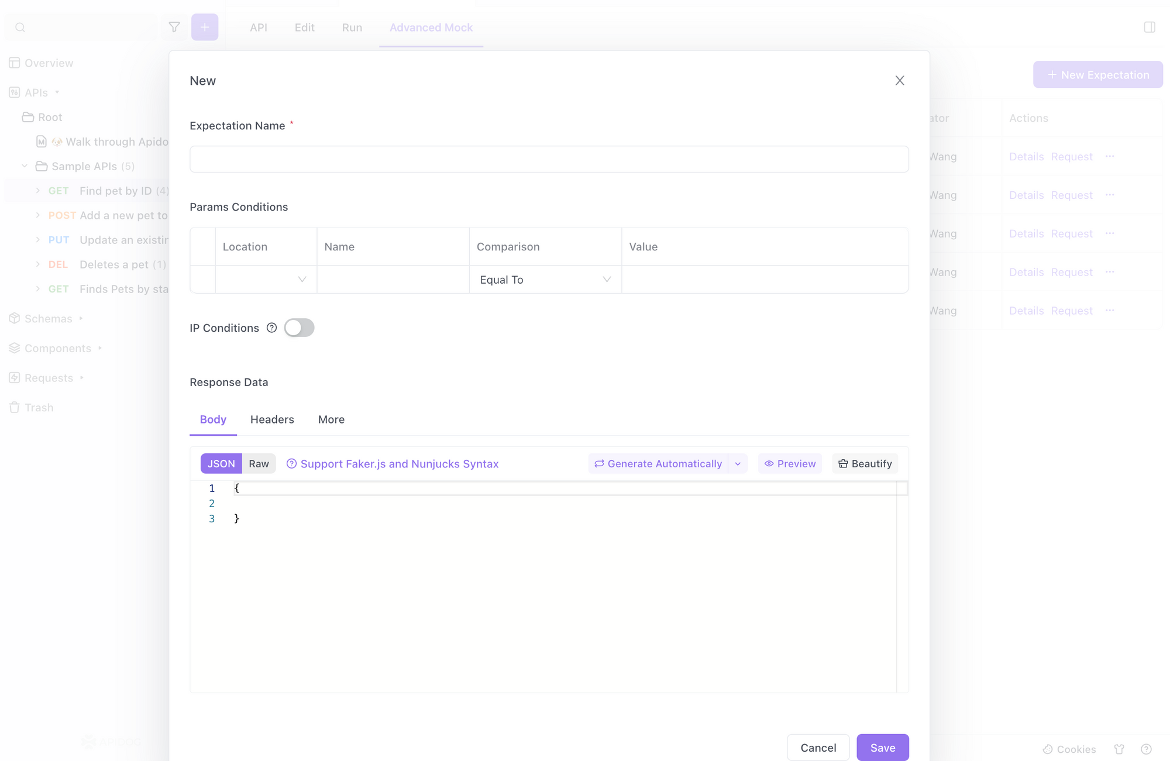Click the Preview button
Viewport: 1170px width, 761px height.
coord(790,463)
